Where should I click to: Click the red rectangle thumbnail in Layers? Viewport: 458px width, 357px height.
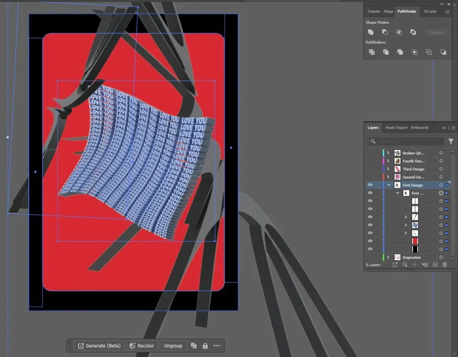[x=415, y=241]
